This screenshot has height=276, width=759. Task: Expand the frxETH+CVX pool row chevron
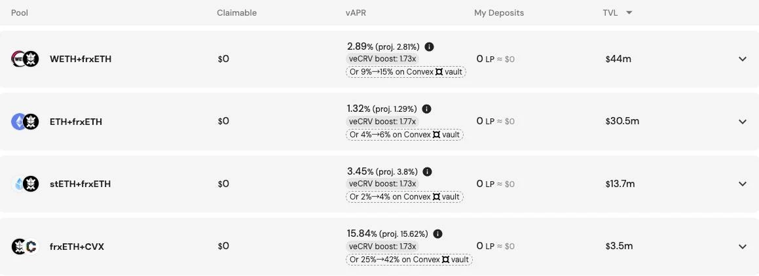click(x=742, y=247)
